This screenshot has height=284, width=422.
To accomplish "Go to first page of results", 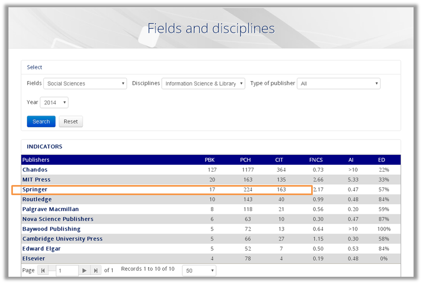I will [x=43, y=271].
